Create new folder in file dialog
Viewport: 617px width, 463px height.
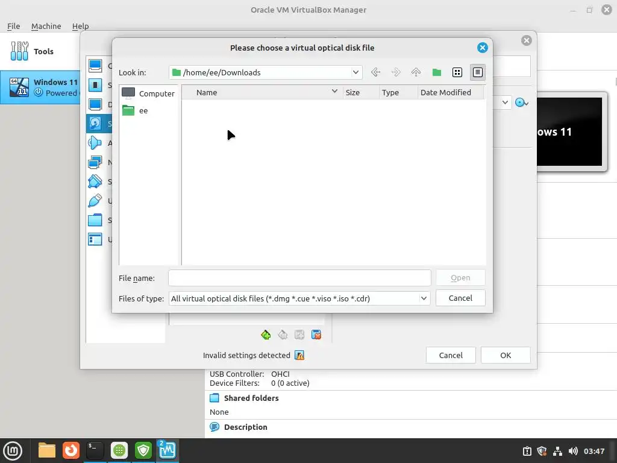(436, 72)
